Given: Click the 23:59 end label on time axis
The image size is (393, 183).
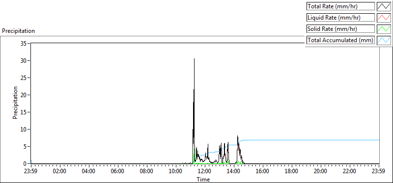Looking at the screenshot, I should [x=379, y=172].
